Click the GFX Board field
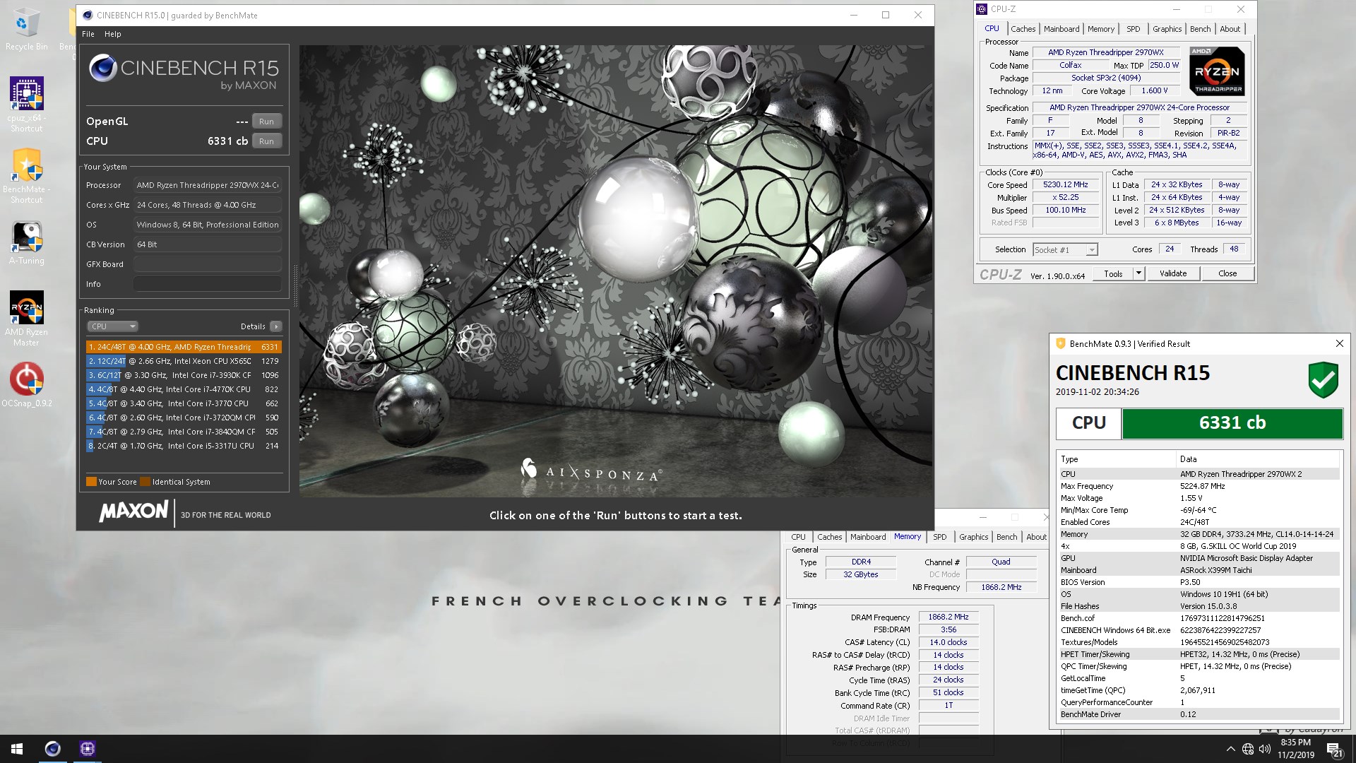Screen dimensions: 1356x763 (x=208, y=264)
